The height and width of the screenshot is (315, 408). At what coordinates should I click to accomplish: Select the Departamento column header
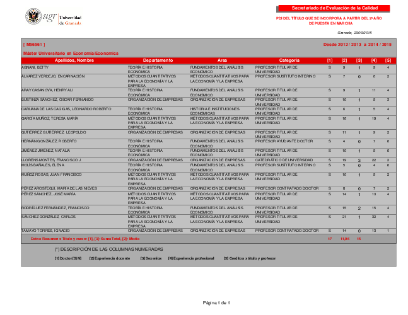coord(158,60)
